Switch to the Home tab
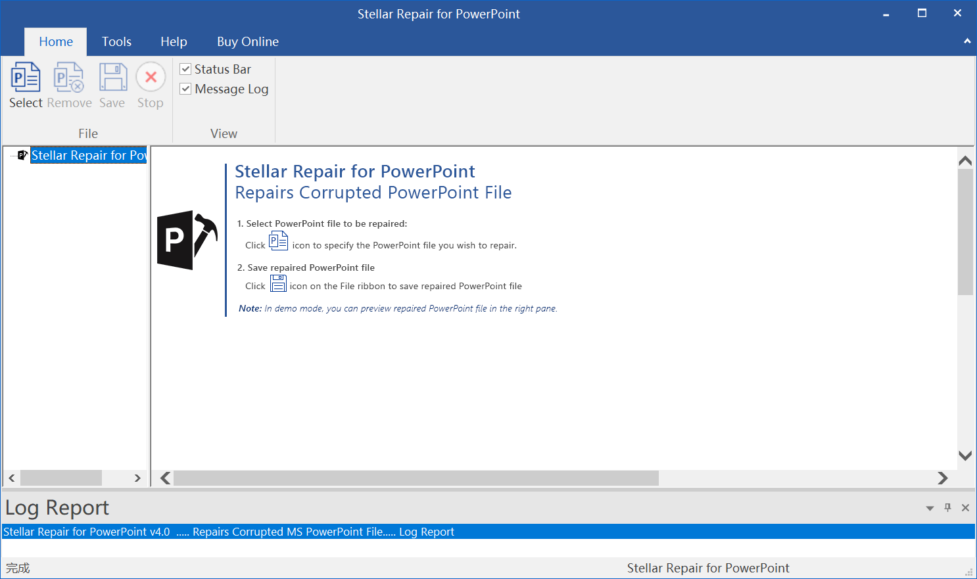 click(56, 41)
